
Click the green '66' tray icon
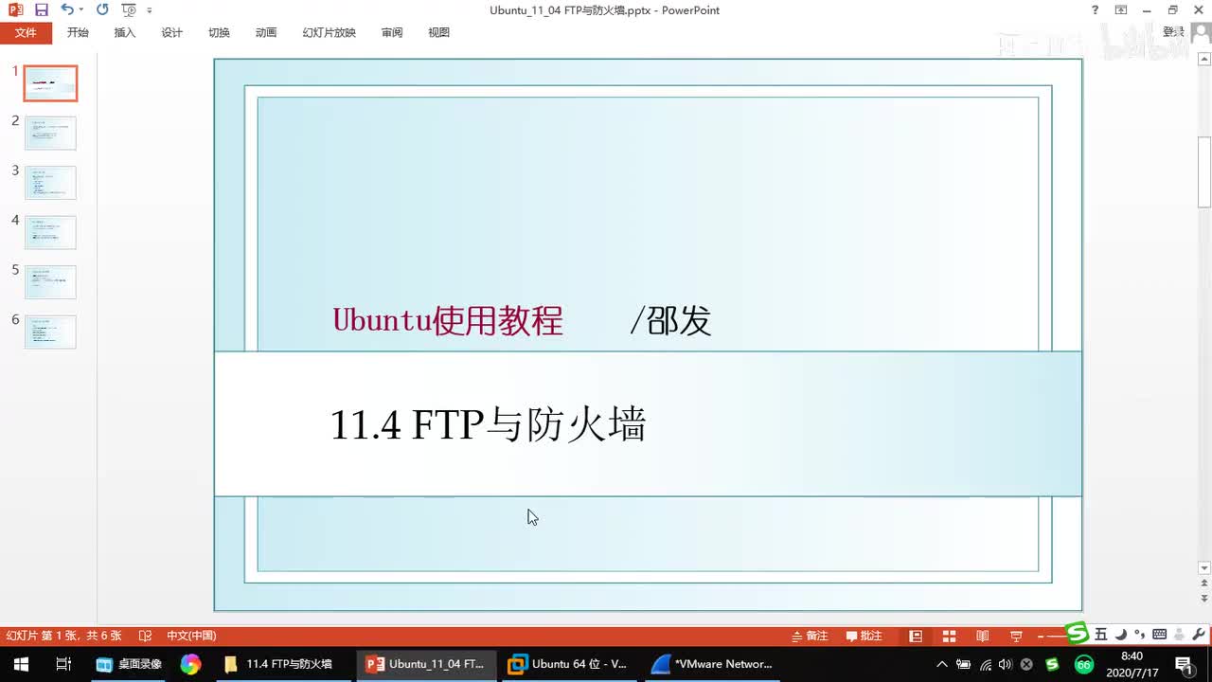click(1083, 664)
